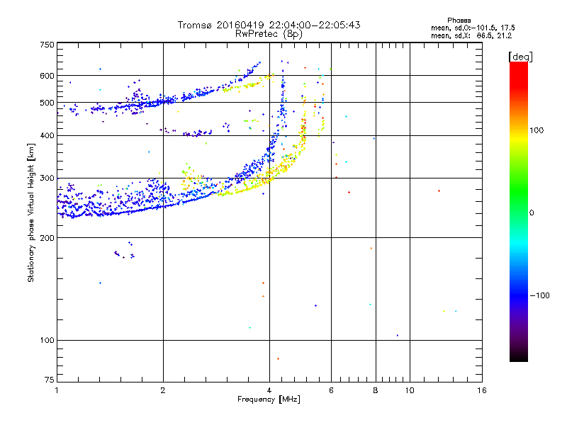Click x-axis tick label '8'

(376, 390)
